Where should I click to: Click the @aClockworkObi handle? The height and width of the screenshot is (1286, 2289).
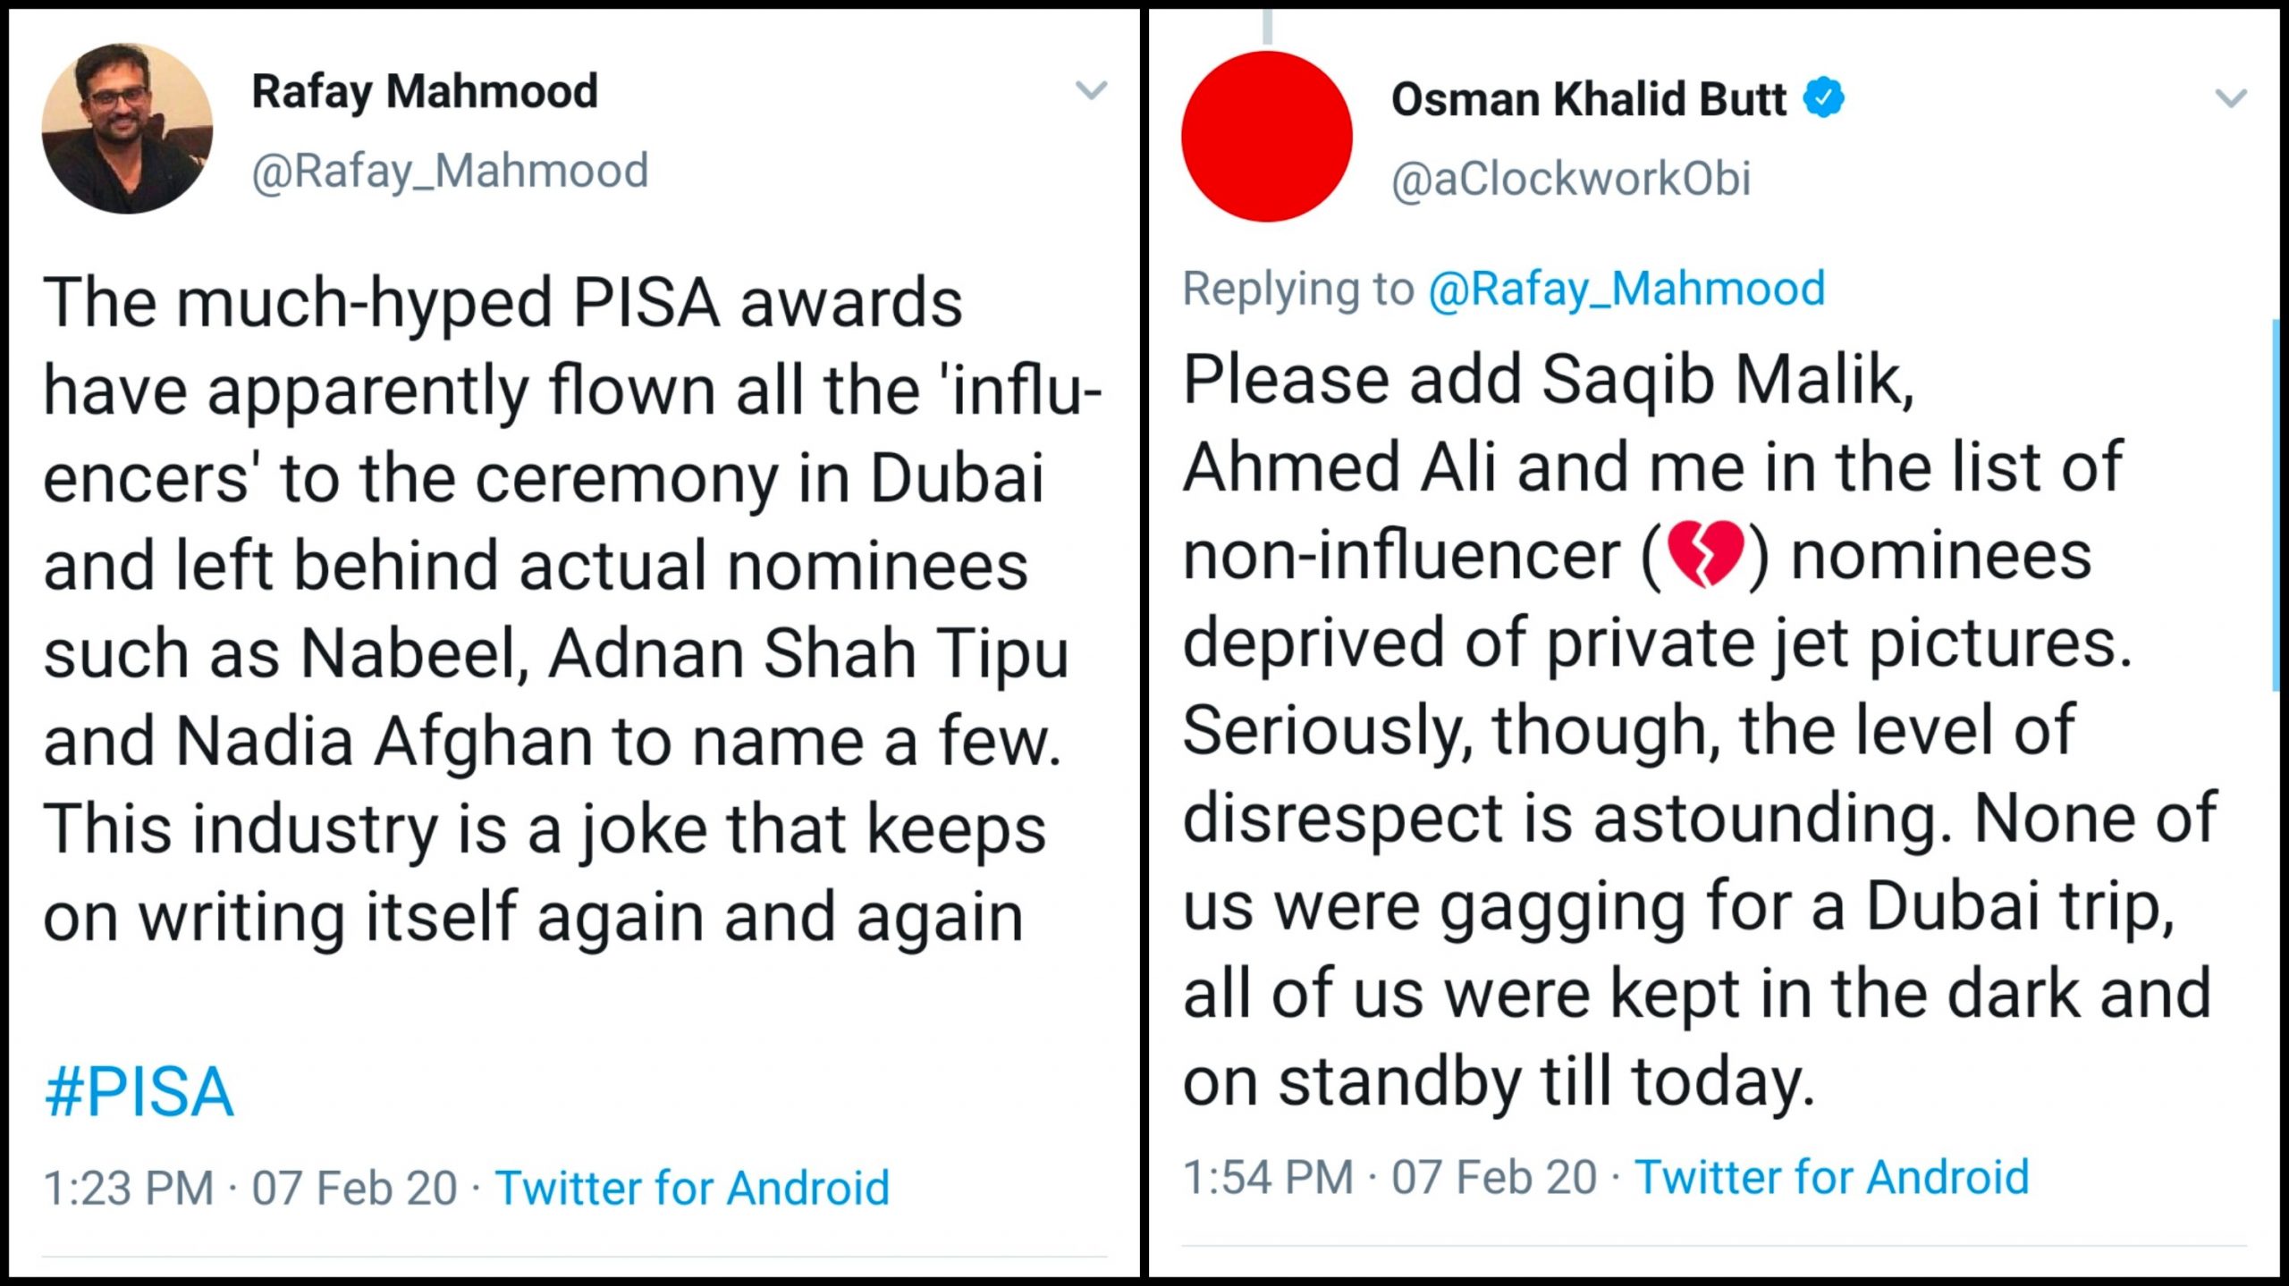[1571, 179]
